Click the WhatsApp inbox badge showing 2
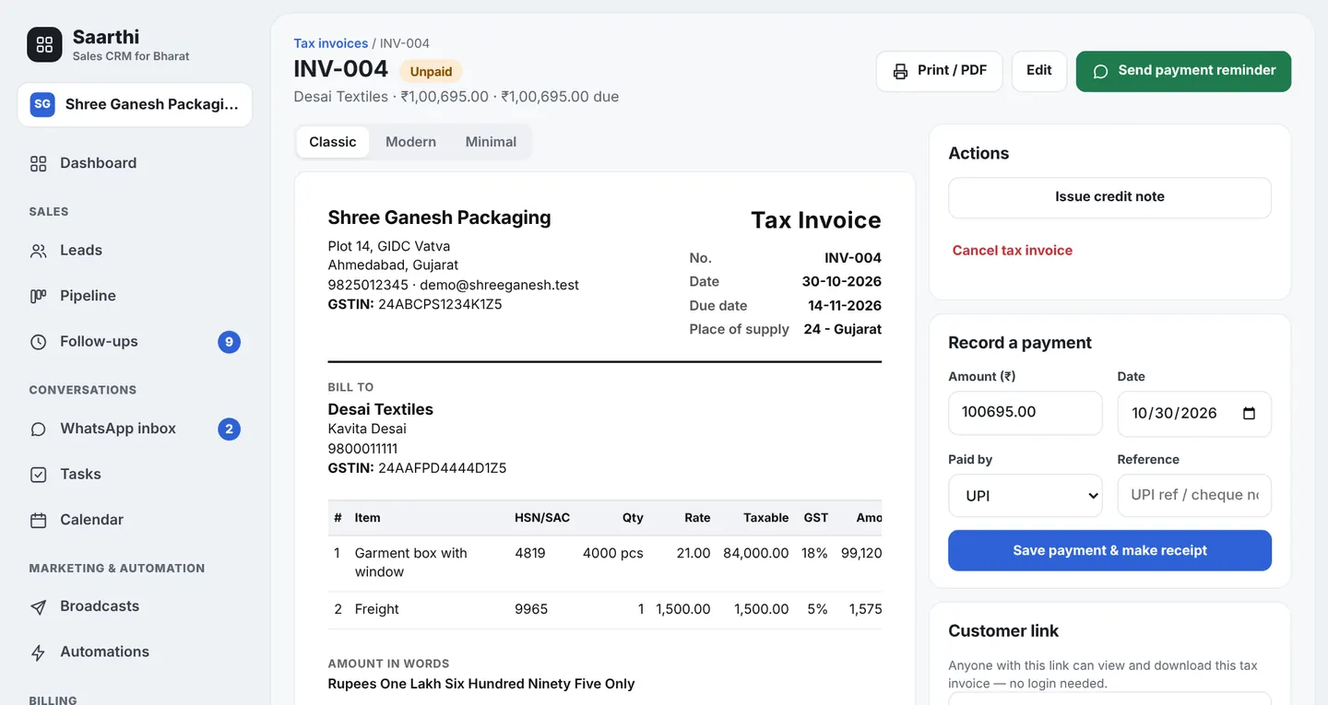 (229, 429)
